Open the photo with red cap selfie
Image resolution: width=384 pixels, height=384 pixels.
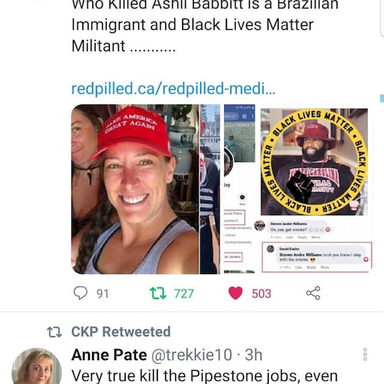point(135,189)
